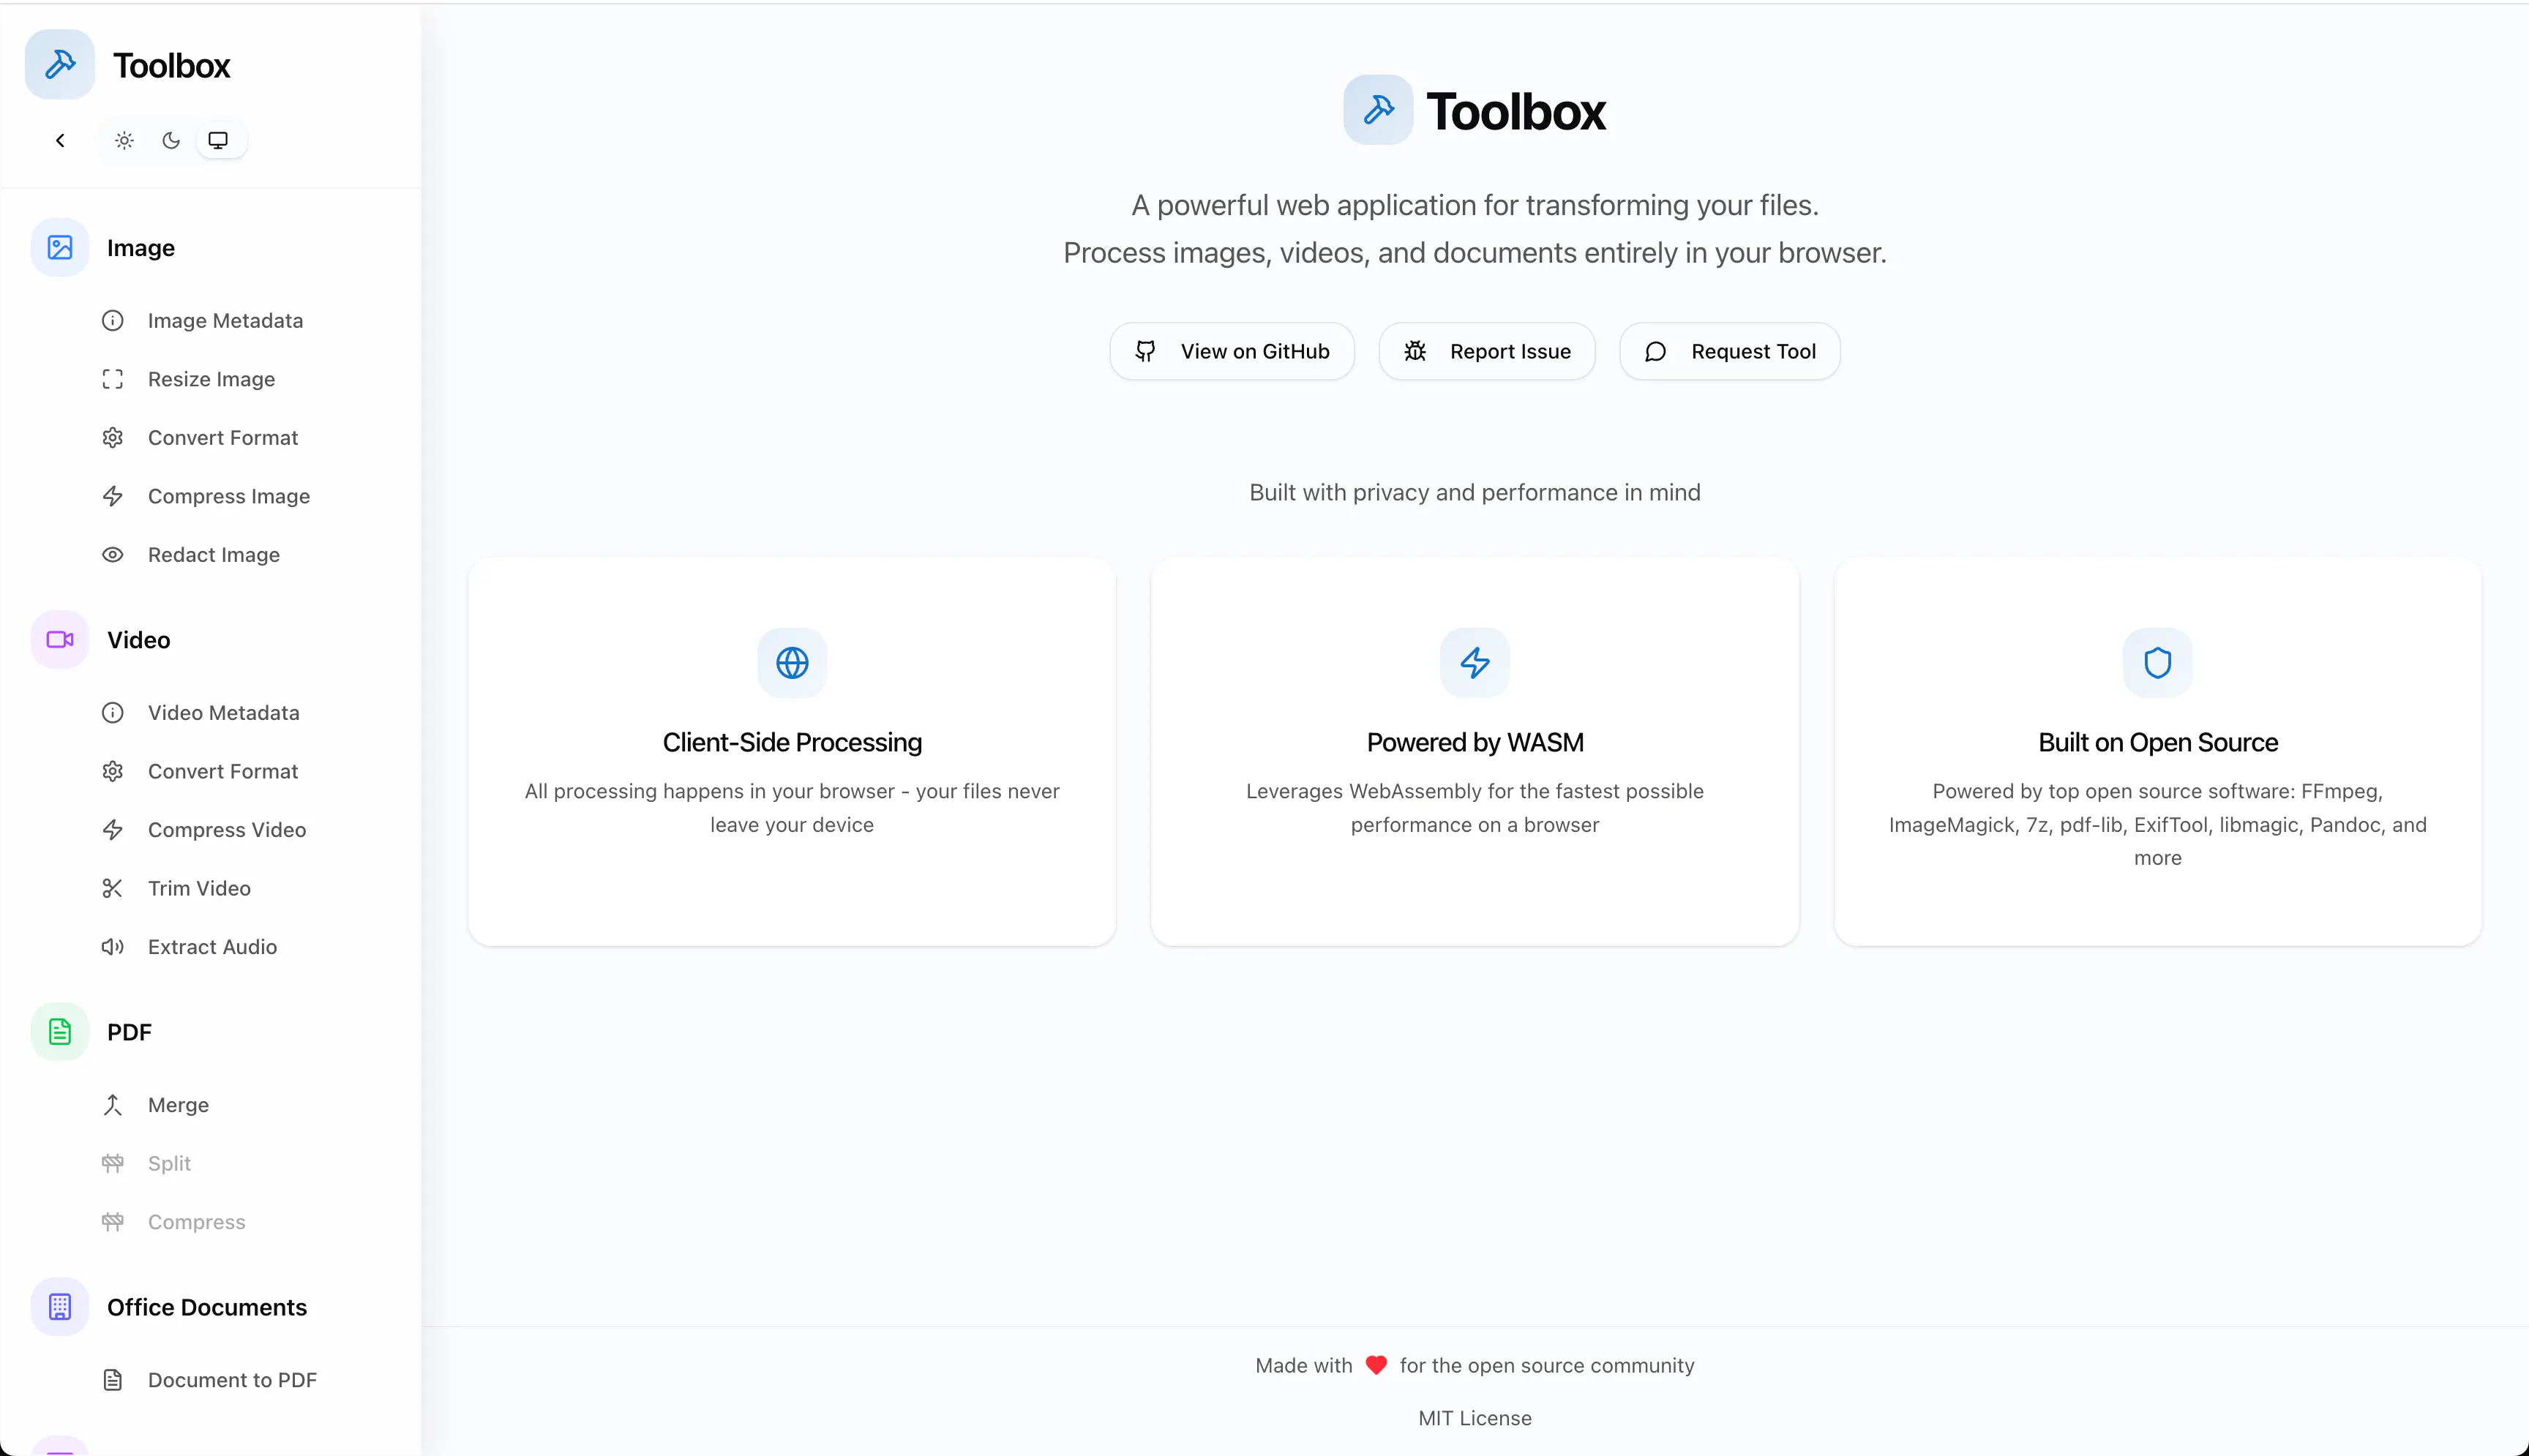
Task: Click the PDF category document icon
Action: 60,1032
